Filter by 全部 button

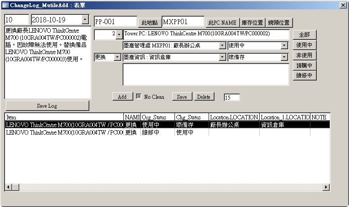pos(305,35)
